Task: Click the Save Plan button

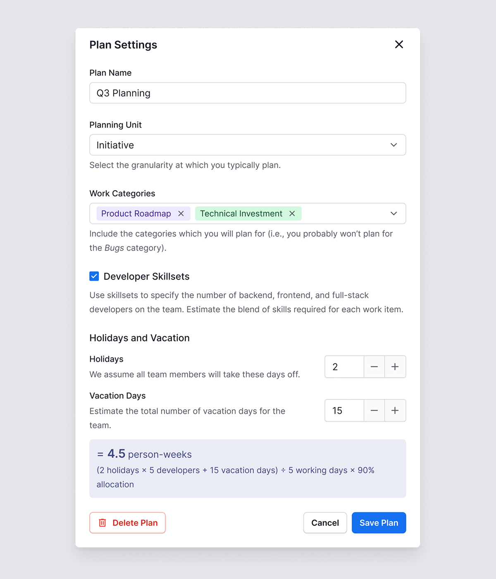Action: click(x=379, y=523)
